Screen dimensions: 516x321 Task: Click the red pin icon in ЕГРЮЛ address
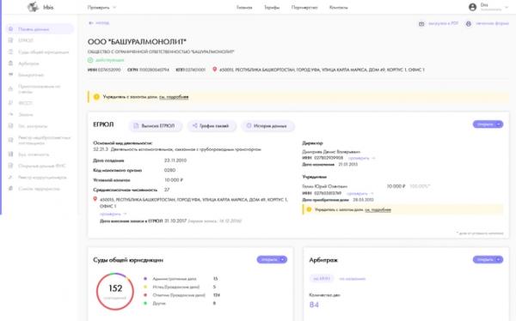[x=95, y=199]
